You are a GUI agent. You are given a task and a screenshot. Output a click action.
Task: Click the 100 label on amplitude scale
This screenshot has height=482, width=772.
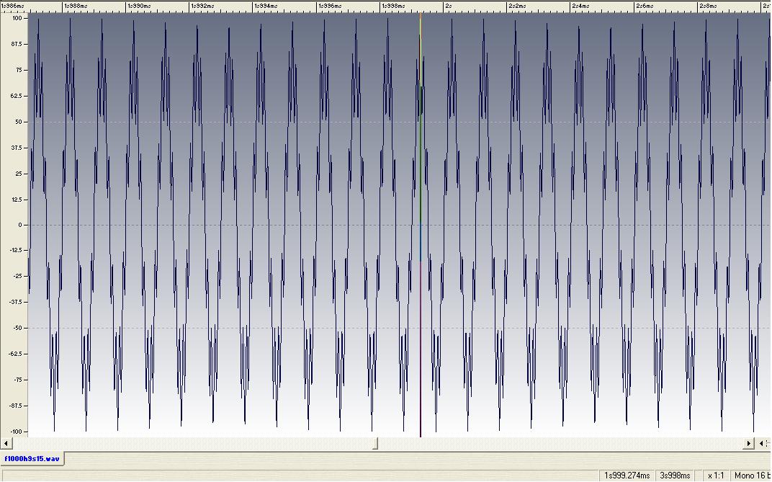pos(17,18)
